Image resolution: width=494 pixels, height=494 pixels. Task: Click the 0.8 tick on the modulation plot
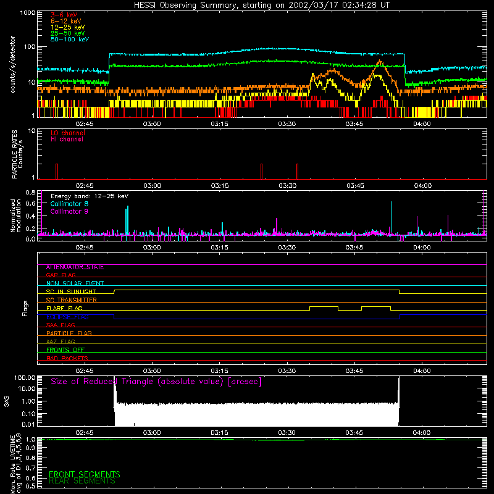30,192
